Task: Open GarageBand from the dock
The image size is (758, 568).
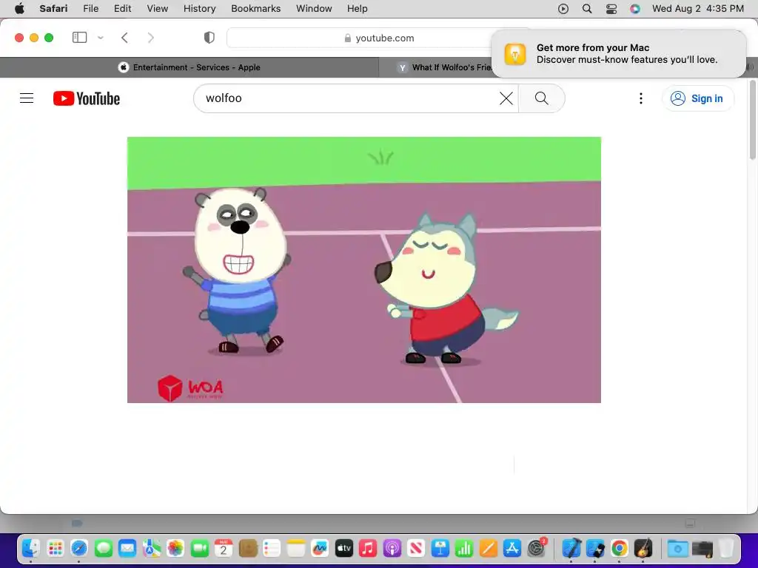Action: click(643, 548)
